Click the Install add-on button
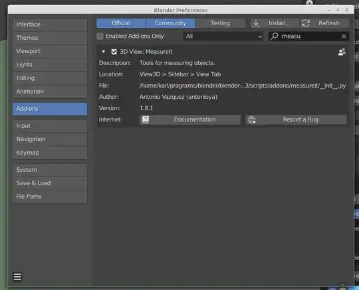359x290 pixels. (x=275, y=23)
